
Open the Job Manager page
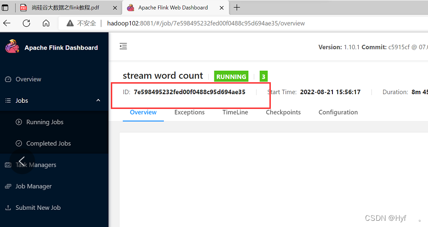pos(54,186)
